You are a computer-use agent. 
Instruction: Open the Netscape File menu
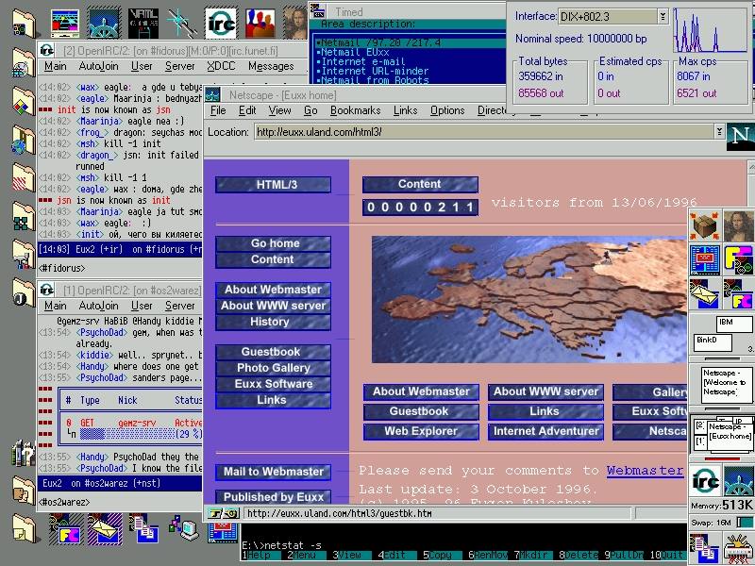click(x=218, y=110)
